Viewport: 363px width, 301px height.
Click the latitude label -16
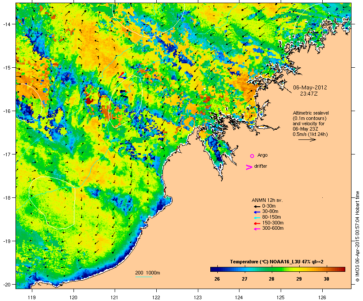pos(6,111)
